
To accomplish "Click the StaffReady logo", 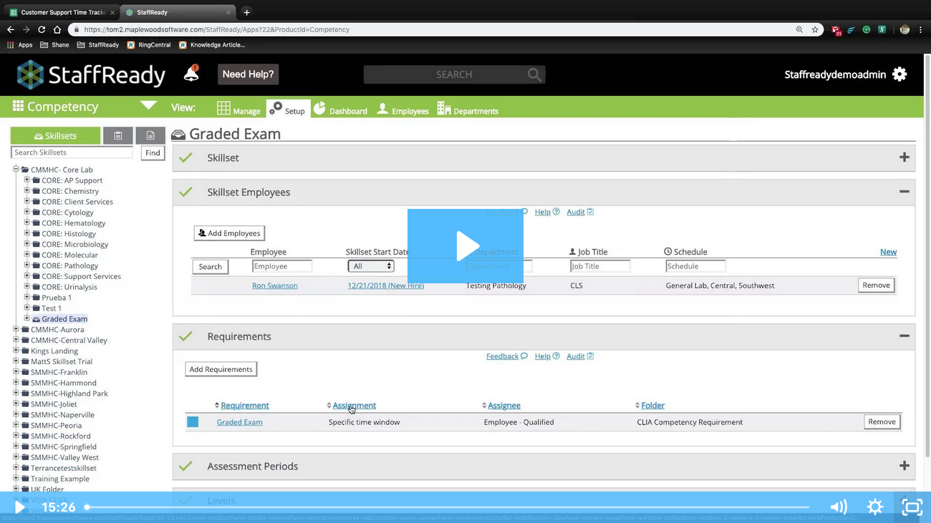I will pos(91,74).
